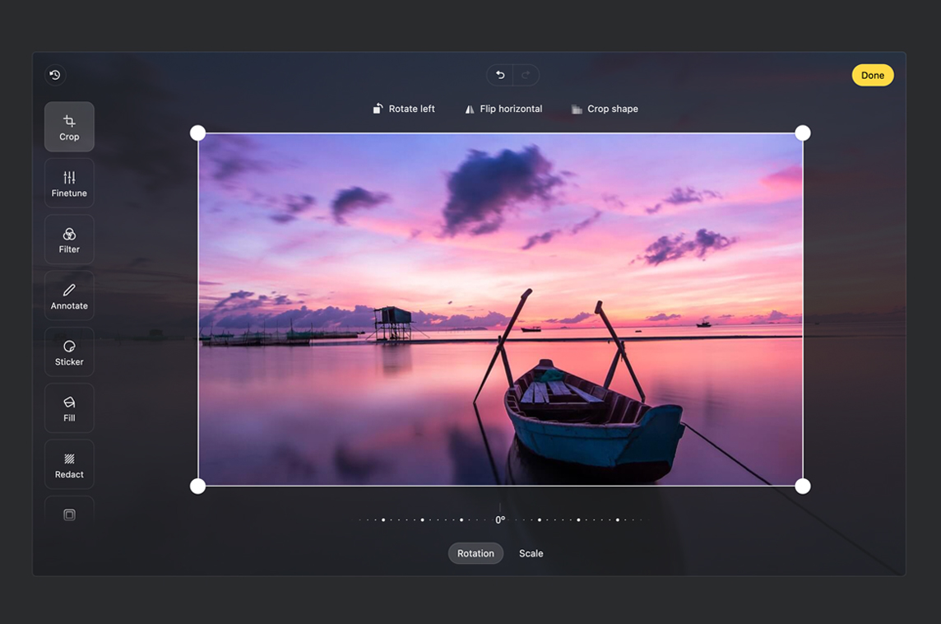Open the Redact tool
This screenshot has height=624, width=941.
pos(69,465)
